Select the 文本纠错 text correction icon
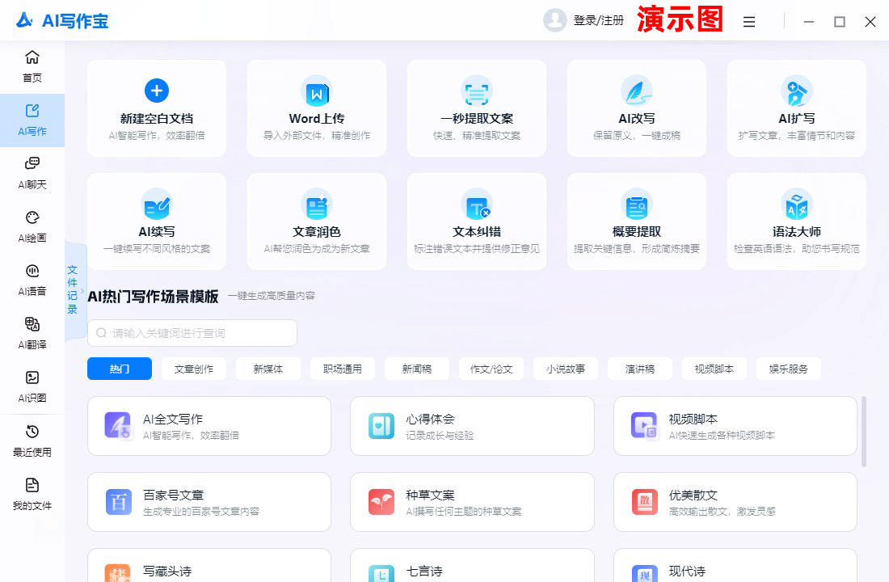The image size is (889, 582). pyautogui.click(x=476, y=205)
